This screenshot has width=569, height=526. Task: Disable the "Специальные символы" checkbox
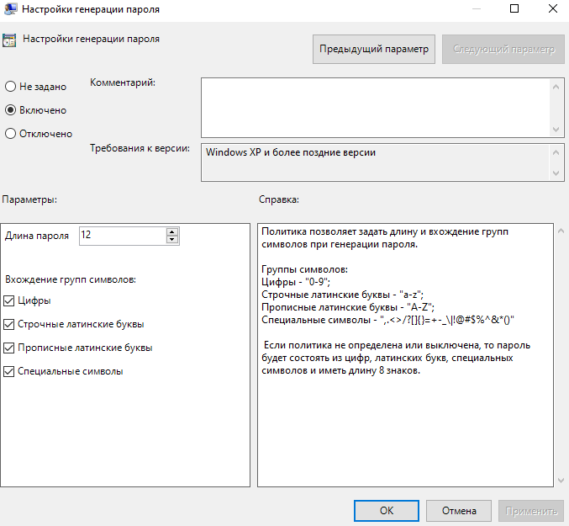click(9, 371)
